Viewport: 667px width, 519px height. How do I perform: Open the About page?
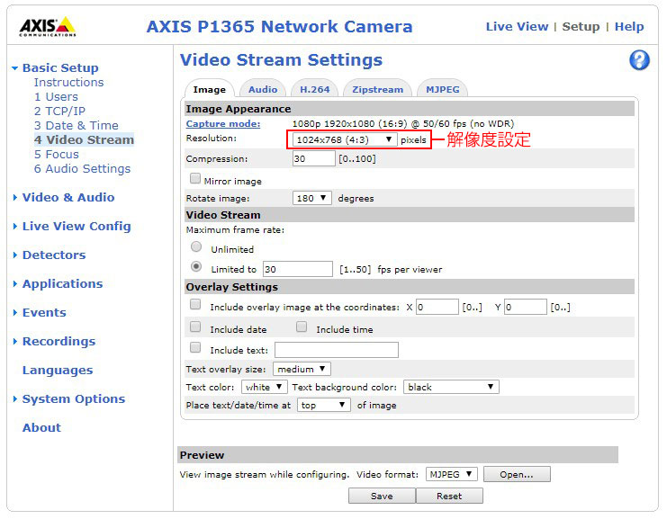tap(41, 427)
